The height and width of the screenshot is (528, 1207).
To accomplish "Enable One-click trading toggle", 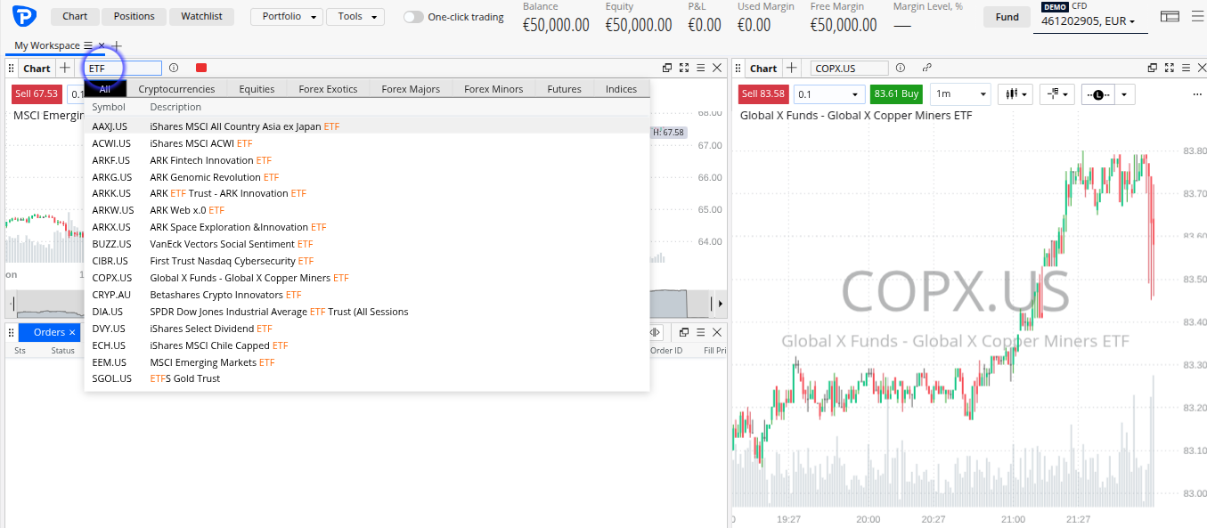I will click(413, 17).
